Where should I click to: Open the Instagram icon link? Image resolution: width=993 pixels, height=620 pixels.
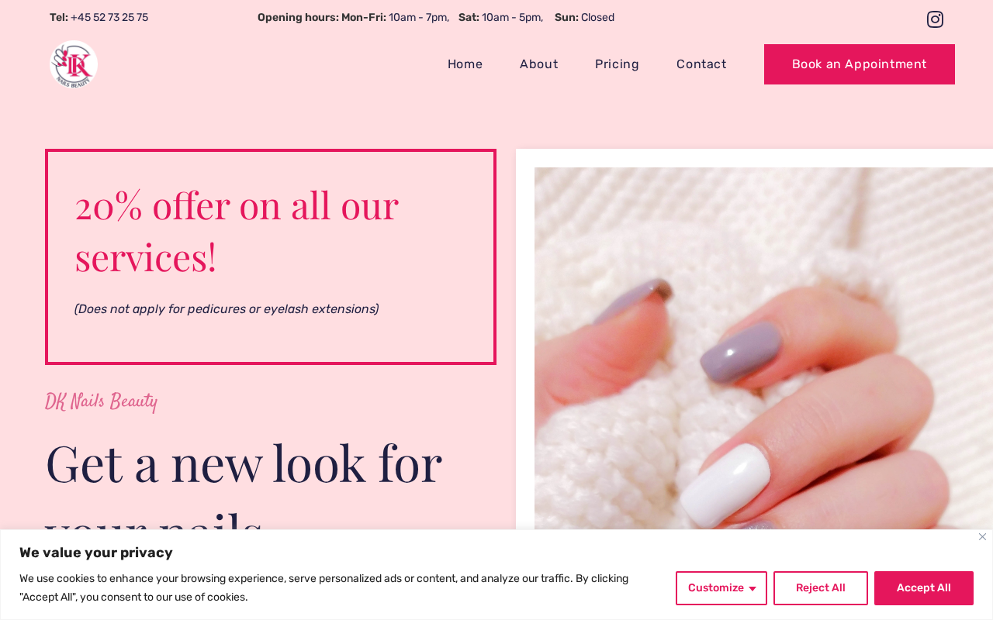[935, 19]
